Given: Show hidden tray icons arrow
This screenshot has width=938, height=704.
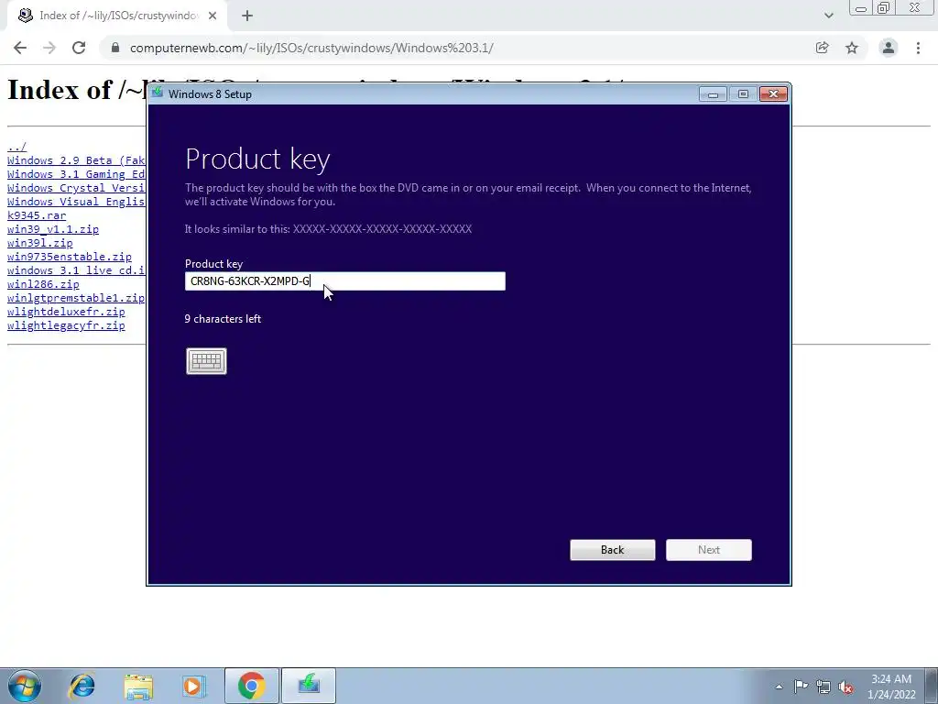Looking at the screenshot, I should click(x=779, y=687).
